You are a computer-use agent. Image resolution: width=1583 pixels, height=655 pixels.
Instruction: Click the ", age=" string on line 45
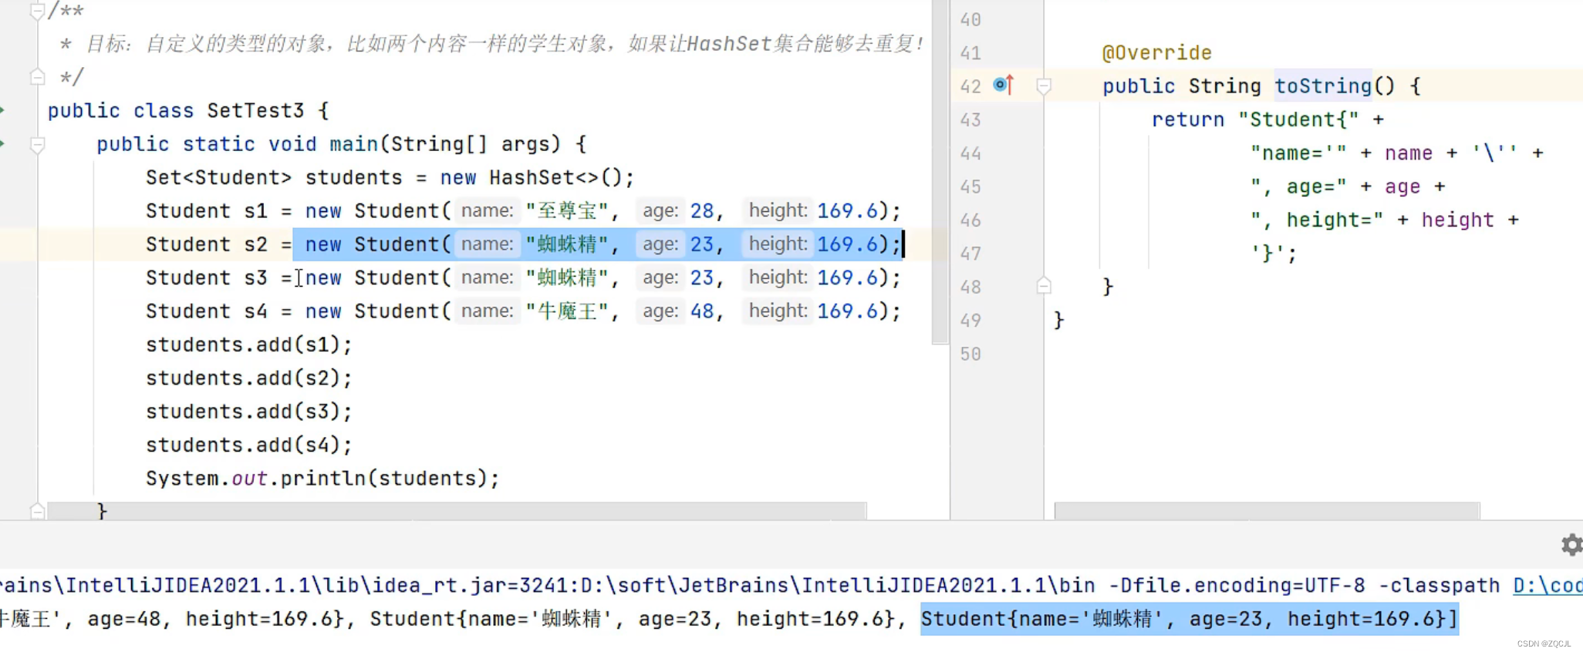pos(1298,186)
